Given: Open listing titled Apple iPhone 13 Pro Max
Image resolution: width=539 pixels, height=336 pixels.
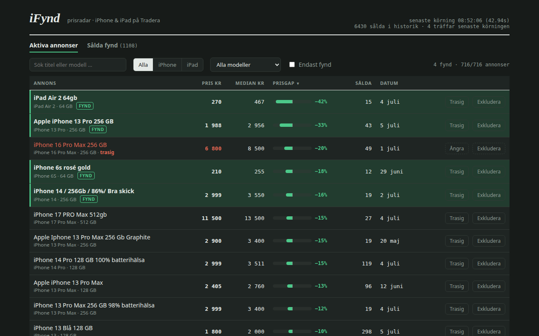Looking at the screenshot, I should (x=68, y=283).
